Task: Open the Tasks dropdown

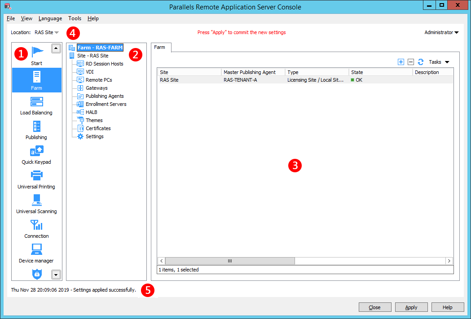Action: point(439,62)
